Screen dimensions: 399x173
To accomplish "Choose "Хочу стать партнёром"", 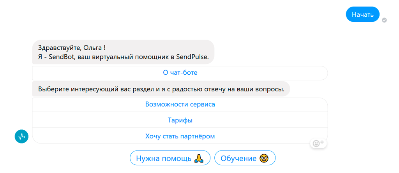I will click(180, 136).
